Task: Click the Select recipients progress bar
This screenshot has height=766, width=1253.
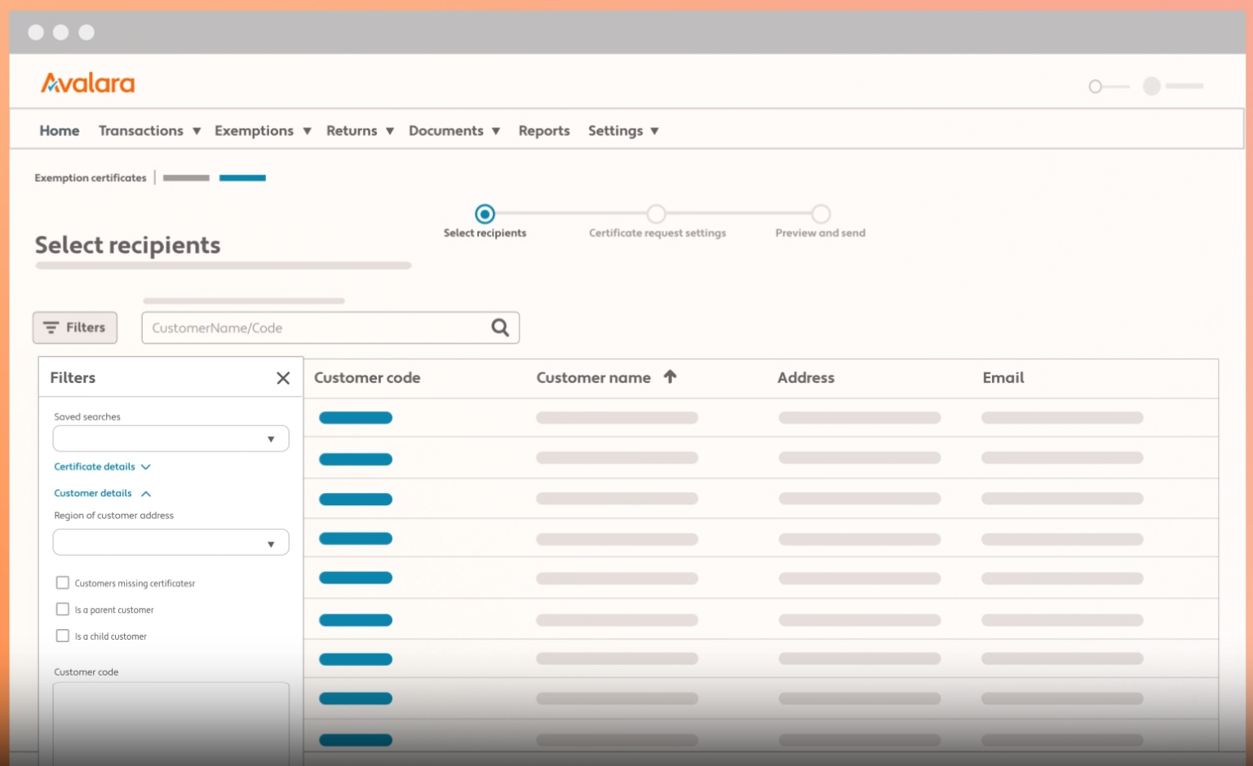Action: (x=223, y=265)
